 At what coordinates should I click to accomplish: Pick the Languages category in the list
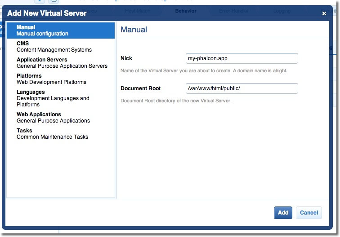pyautogui.click(x=53, y=98)
